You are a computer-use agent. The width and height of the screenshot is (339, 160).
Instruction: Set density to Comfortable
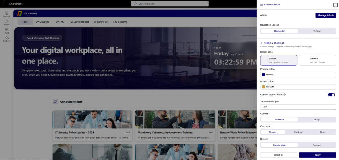click(x=279, y=145)
